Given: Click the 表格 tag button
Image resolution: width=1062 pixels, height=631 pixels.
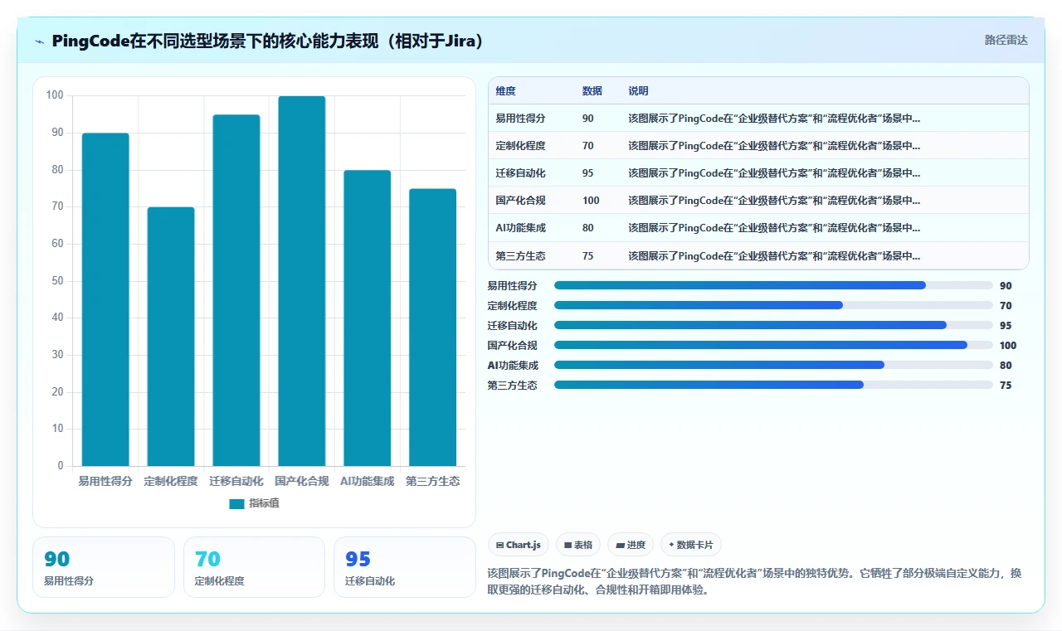Looking at the screenshot, I should [578, 545].
